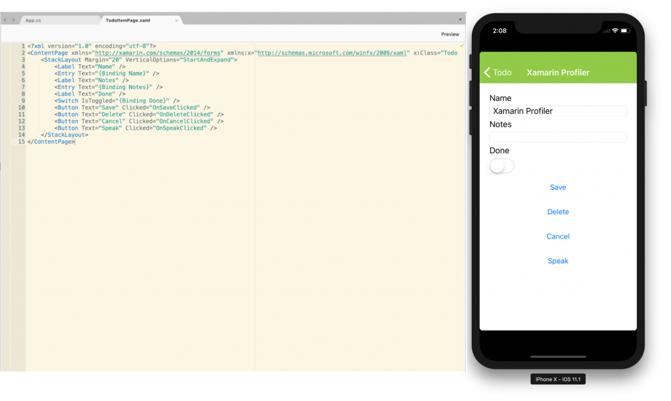Tap the Save button in simulator
This screenshot has width=671, height=401.
coord(558,187)
